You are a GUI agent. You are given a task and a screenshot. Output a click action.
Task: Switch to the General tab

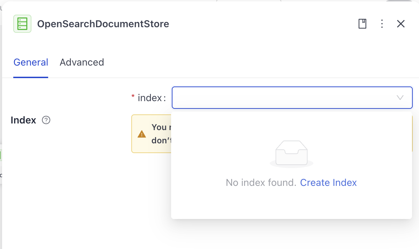point(31,62)
